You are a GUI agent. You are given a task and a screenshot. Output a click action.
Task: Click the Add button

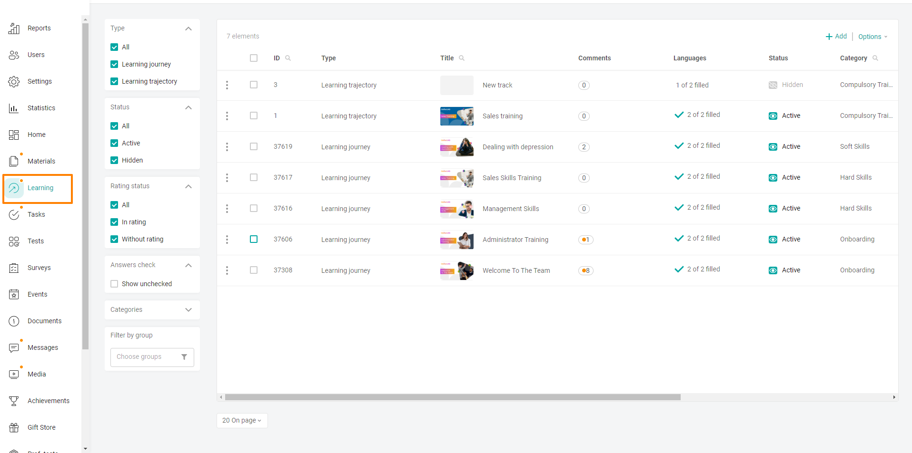836,36
